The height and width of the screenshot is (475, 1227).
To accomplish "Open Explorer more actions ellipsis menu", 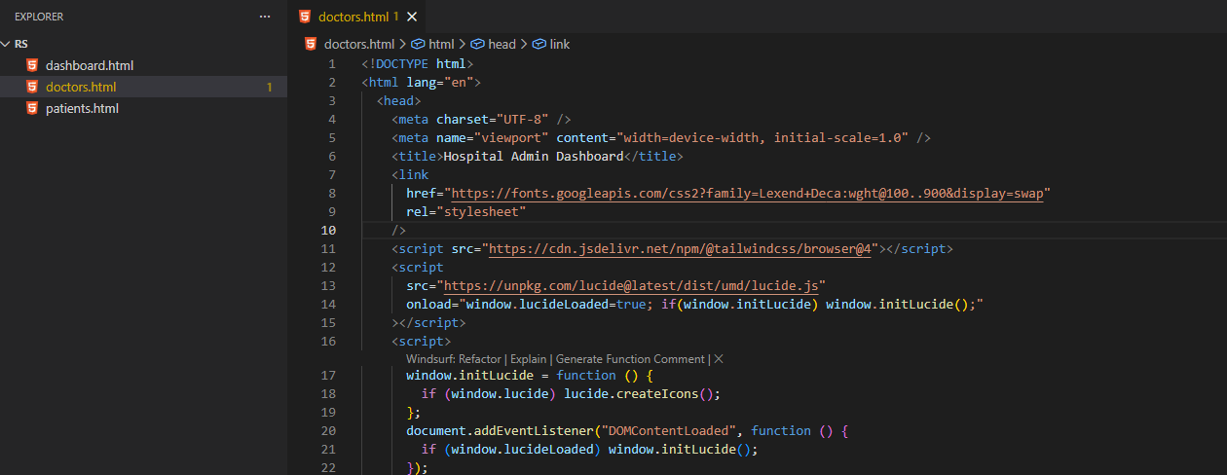I will 265,17.
